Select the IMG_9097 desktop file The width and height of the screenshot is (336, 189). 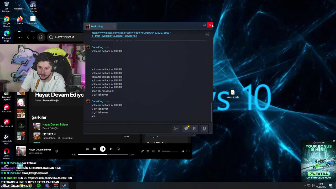[x=33, y=20]
